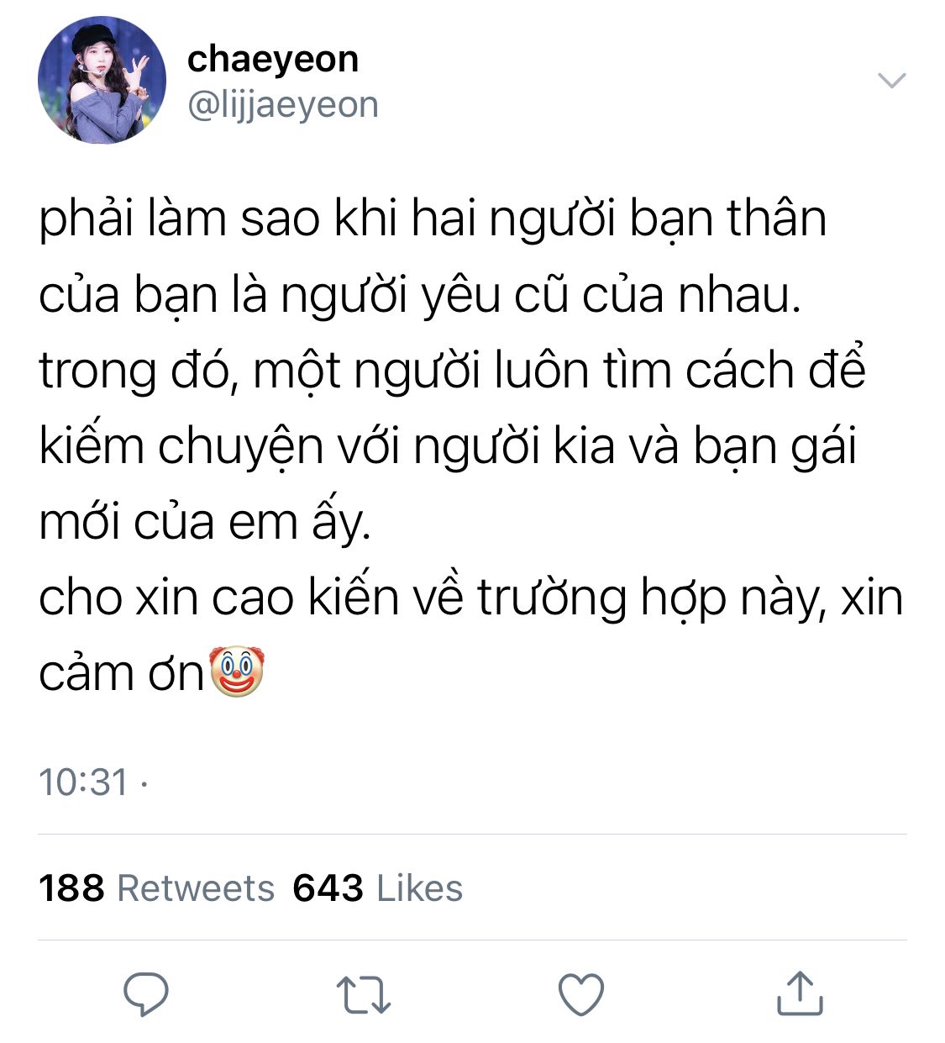Click the 643 like count number
Image resolution: width=945 pixels, height=1043 pixels.
[x=328, y=888]
